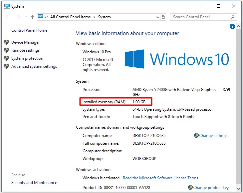Viewport: 243px width, 193px height.
Task: Click the double chevron in address bar
Action: click(x=46, y=17)
